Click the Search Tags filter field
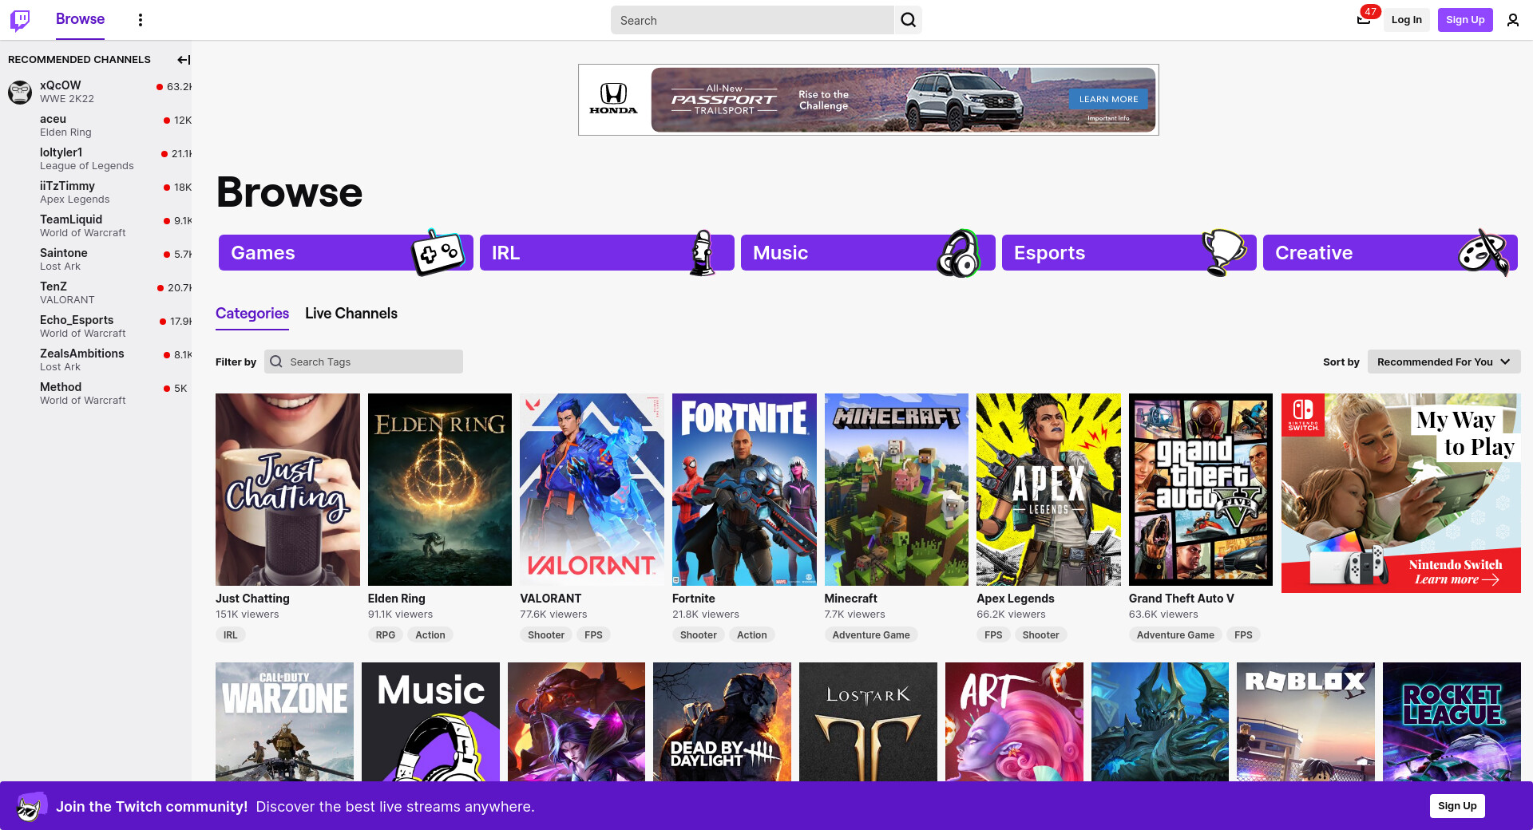Viewport: 1533px width, 830px height. (x=364, y=362)
